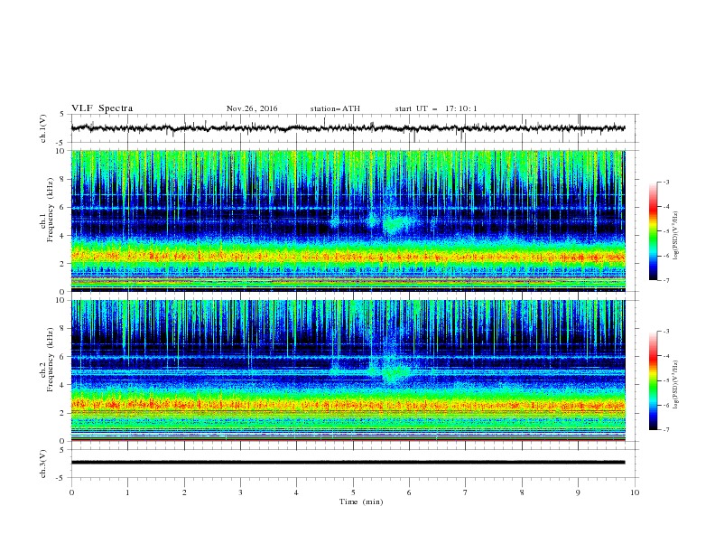This screenshot has width=715, height=553.
Task: Click time axis tick label "2"
Action: click(x=184, y=492)
